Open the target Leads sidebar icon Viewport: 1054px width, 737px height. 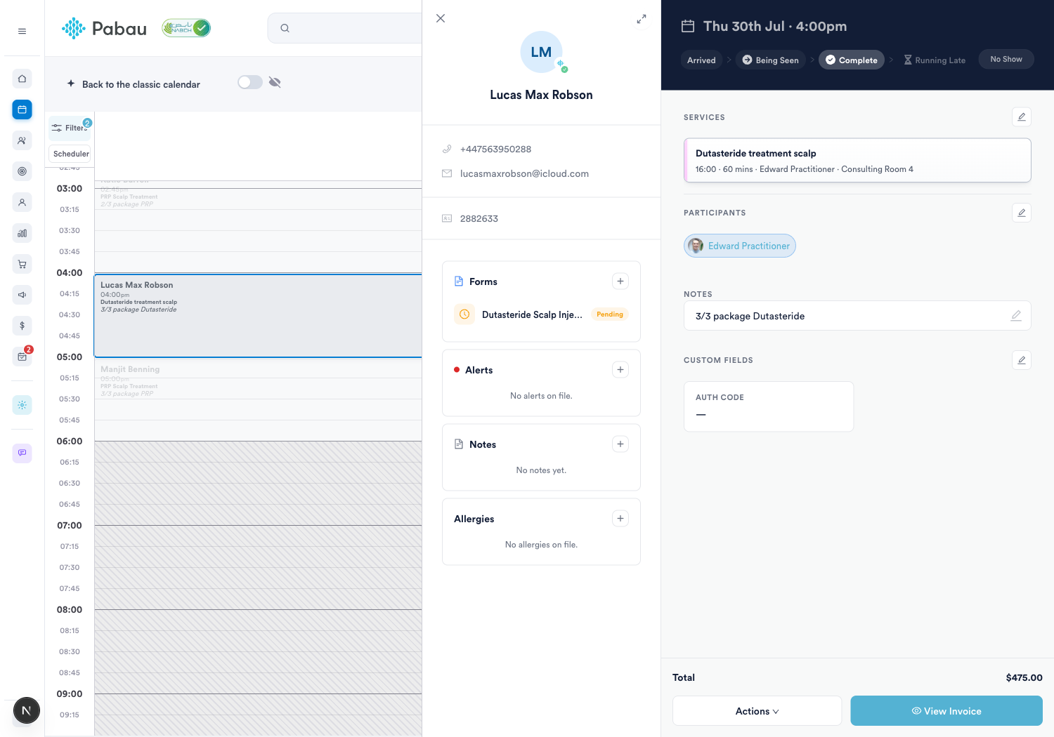[x=22, y=171]
